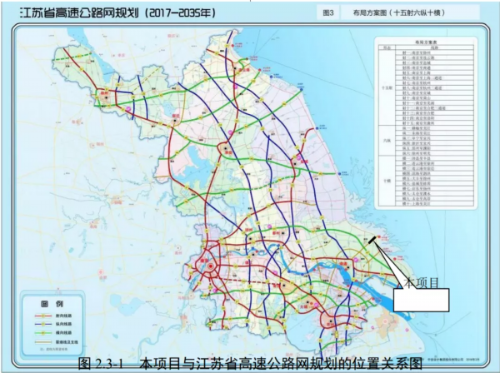
Task: Click the '图3' label in header
Action: pos(327,13)
